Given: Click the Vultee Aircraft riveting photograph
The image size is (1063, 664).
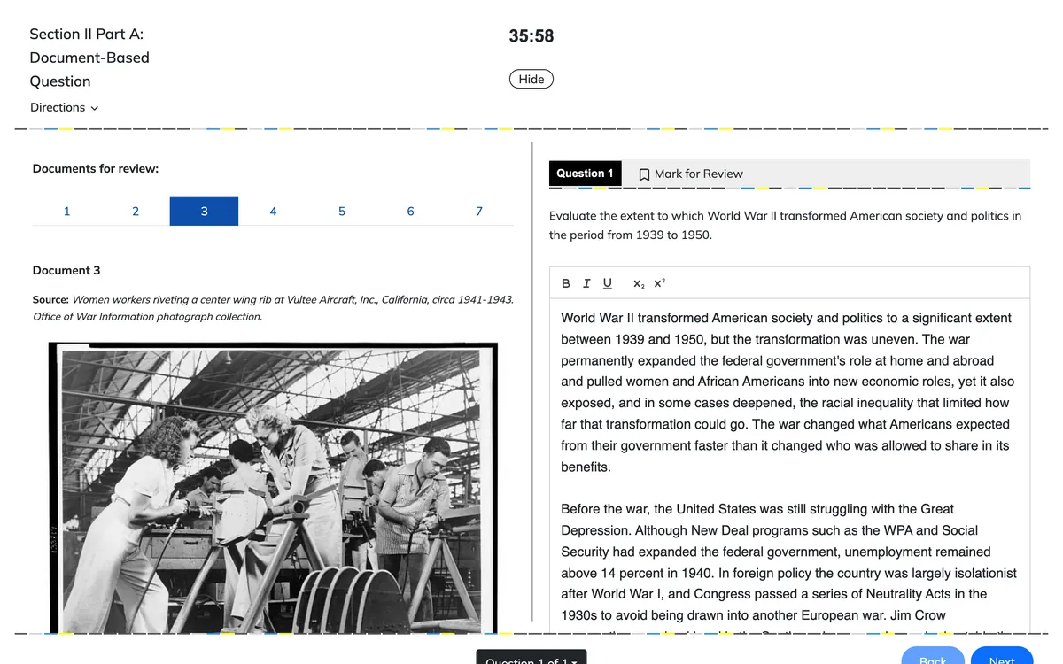Looking at the screenshot, I should [273, 489].
